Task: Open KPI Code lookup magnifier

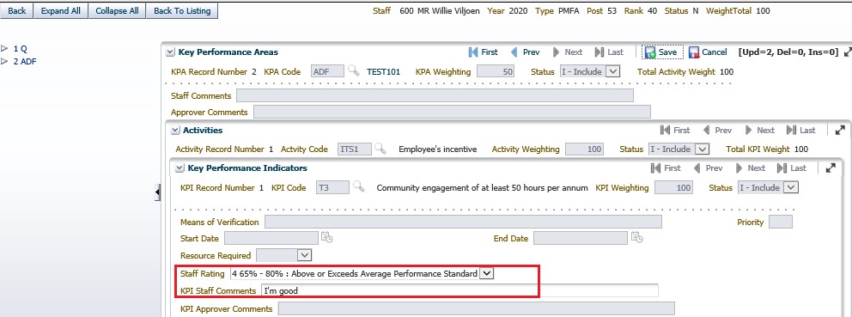Action: (359, 187)
